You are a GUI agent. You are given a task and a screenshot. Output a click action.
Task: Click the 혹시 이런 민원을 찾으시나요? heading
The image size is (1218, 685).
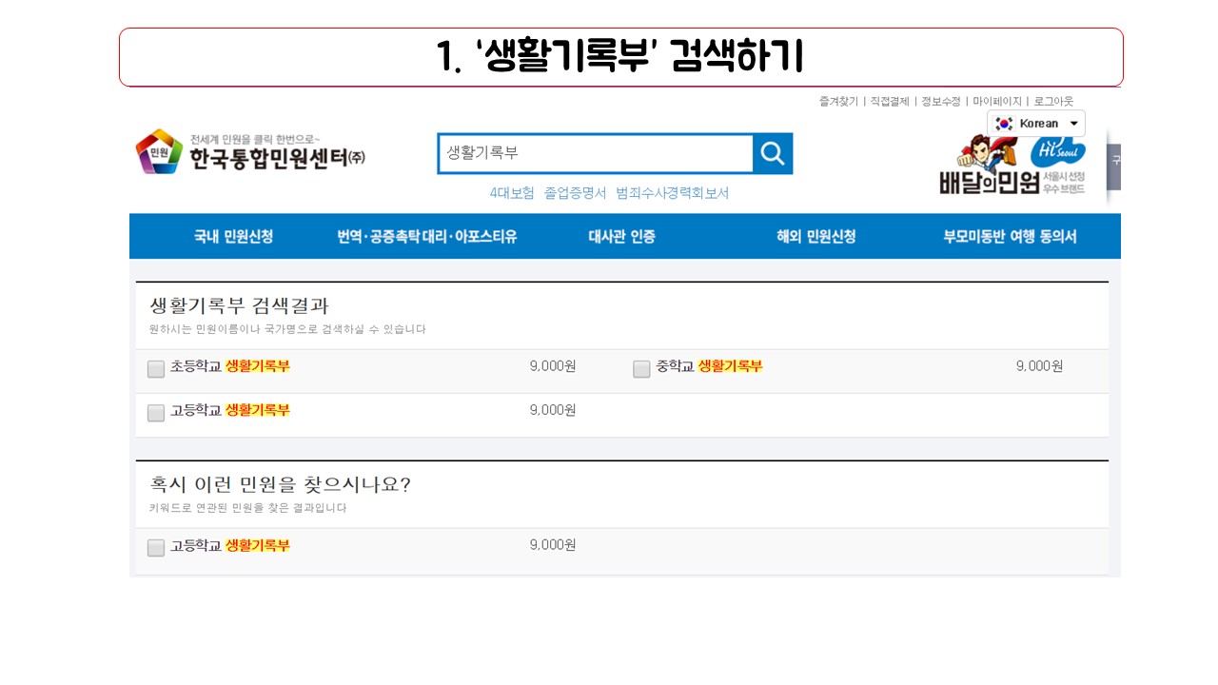click(x=280, y=484)
